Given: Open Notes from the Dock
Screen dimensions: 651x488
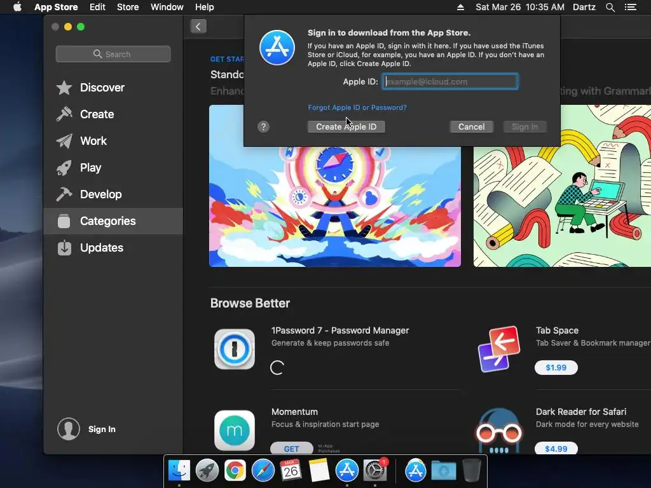Looking at the screenshot, I should tap(319, 471).
